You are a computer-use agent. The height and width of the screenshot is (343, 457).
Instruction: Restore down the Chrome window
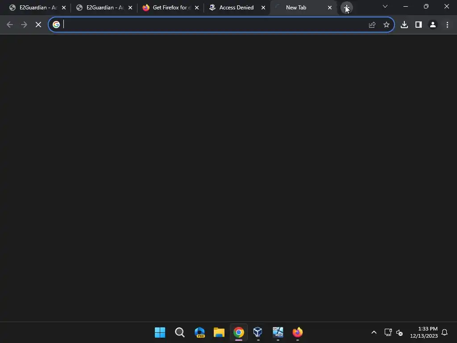(x=426, y=6)
